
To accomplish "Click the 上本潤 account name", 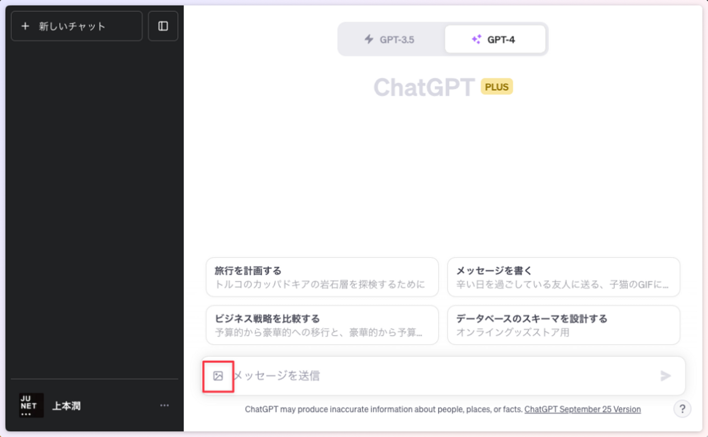I will (66, 406).
